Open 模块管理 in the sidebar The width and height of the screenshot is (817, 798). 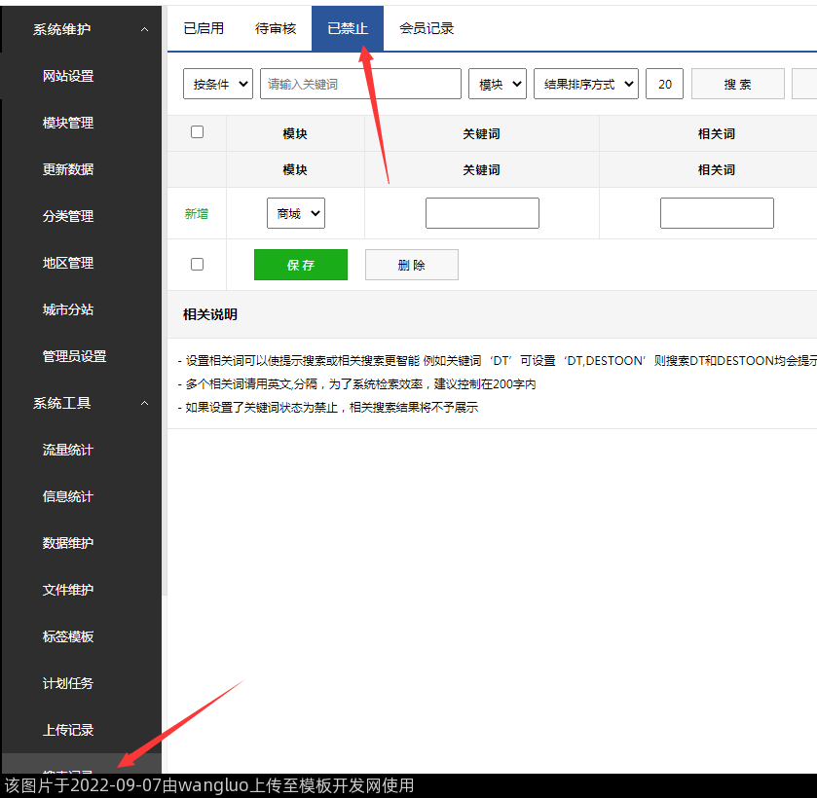pyautogui.click(x=68, y=123)
